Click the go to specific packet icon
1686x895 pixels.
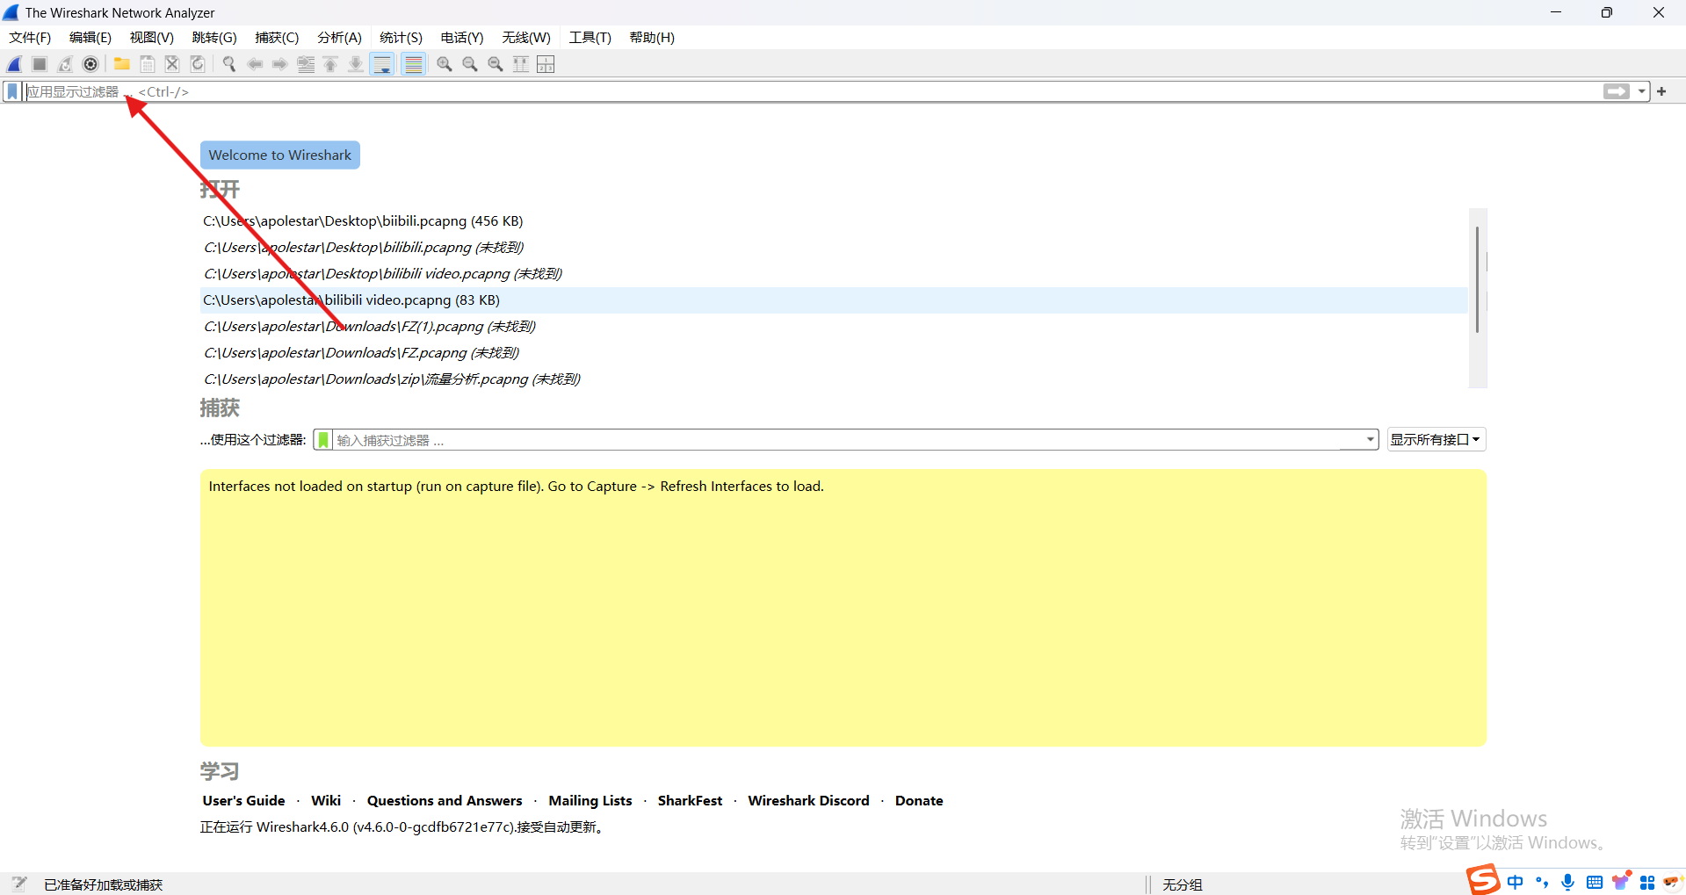[306, 64]
